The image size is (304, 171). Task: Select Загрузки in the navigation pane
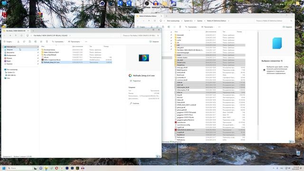[x=20, y=49]
